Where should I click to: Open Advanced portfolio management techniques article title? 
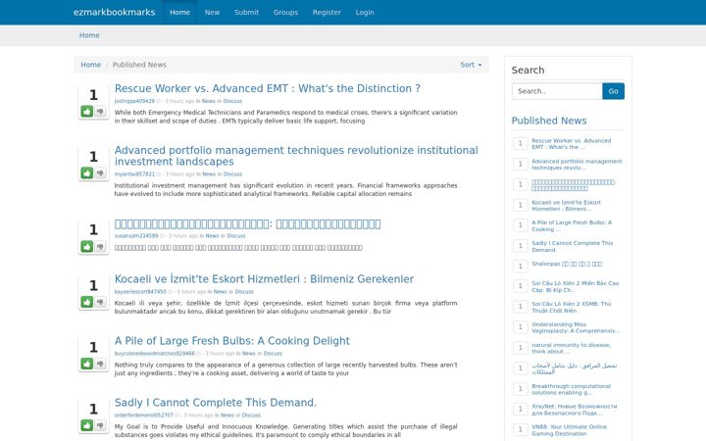click(x=296, y=156)
